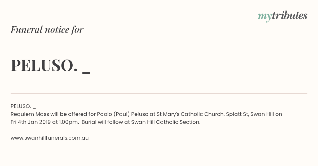Click 'Swan Hill on' at first line end
The image size is (318, 166).
(266, 114)
